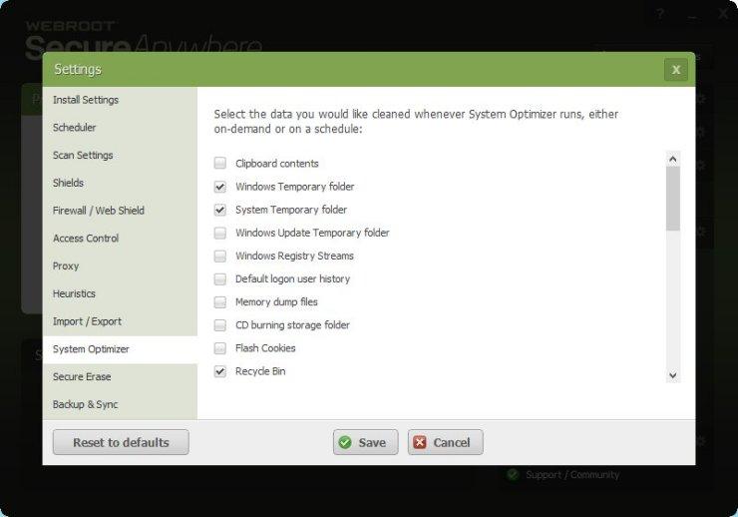The image size is (738, 517).
Task: Open Firewall / Web Shield settings
Action: click(x=120, y=211)
